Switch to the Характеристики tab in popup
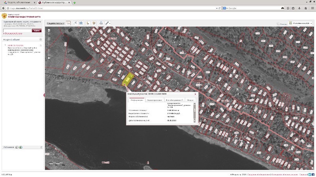 click(x=154, y=100)
